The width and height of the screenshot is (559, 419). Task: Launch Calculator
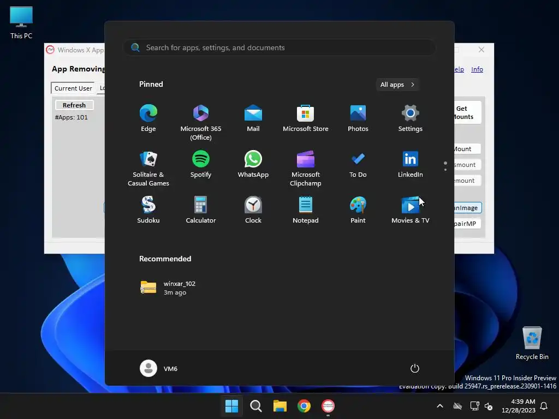(x=201, y=210)
